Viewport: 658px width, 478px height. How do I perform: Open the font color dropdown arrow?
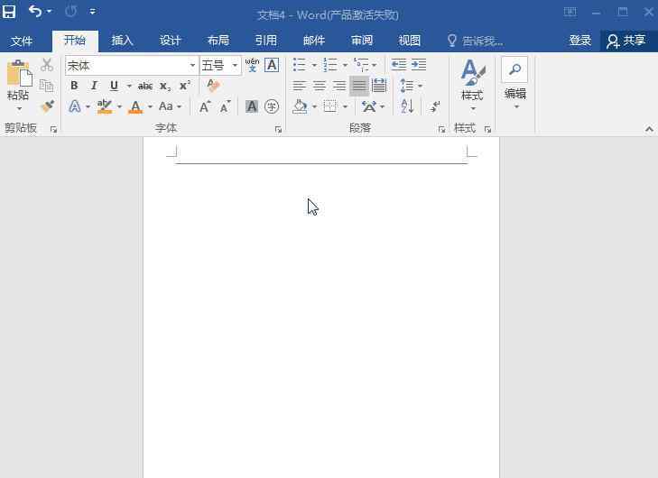[x=150, y=106]
